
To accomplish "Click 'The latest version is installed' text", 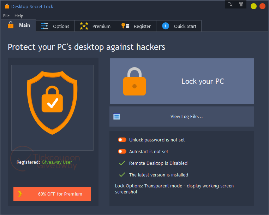I will (x=159, y=175).
